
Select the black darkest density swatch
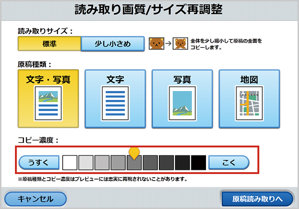[198, 162]
